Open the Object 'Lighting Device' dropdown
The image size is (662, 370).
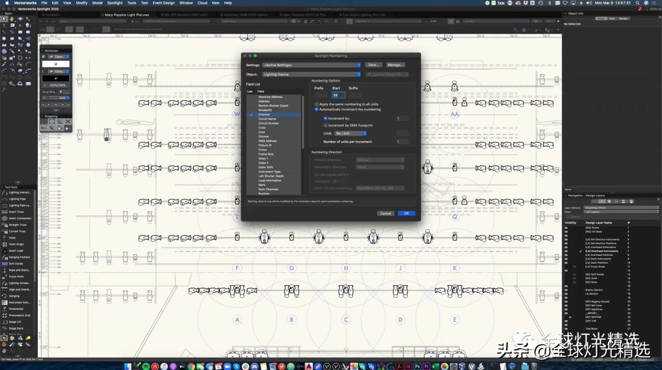311,74
